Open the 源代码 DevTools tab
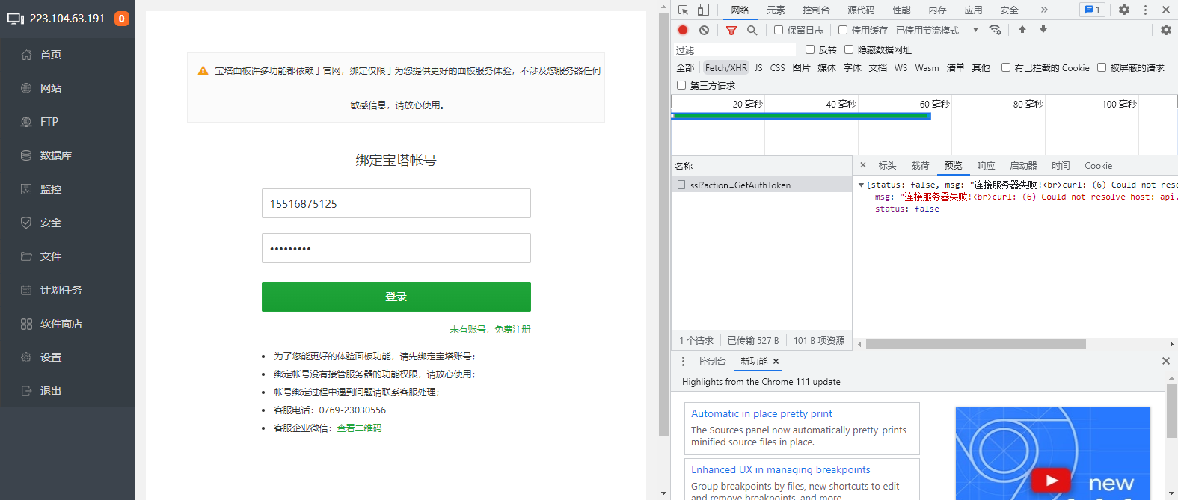This screenshot has width=1178, height=500. coord(861,10)
